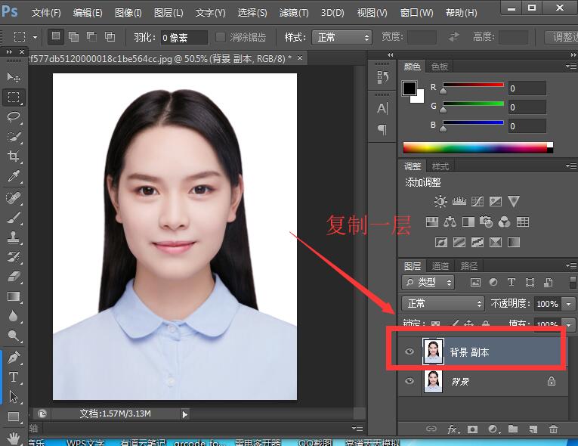Select the Rectangular Marquee tool
The width and height of the screenshot is (578, 446).
[x=14, y=98]
